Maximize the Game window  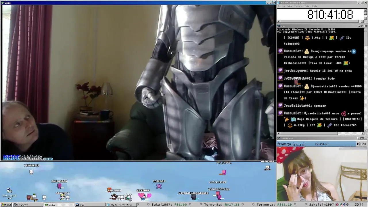[270, 3]
